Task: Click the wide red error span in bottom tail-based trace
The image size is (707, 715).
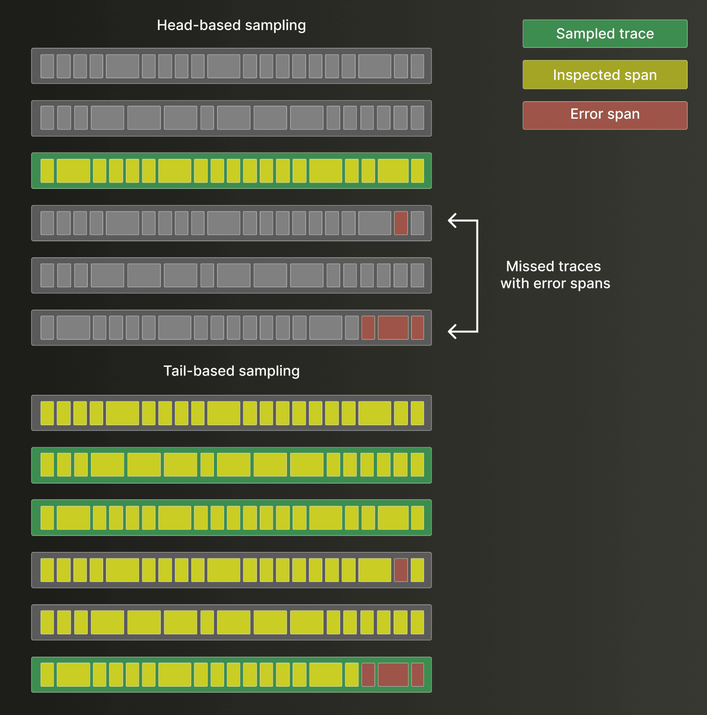Action: [393, 675]
